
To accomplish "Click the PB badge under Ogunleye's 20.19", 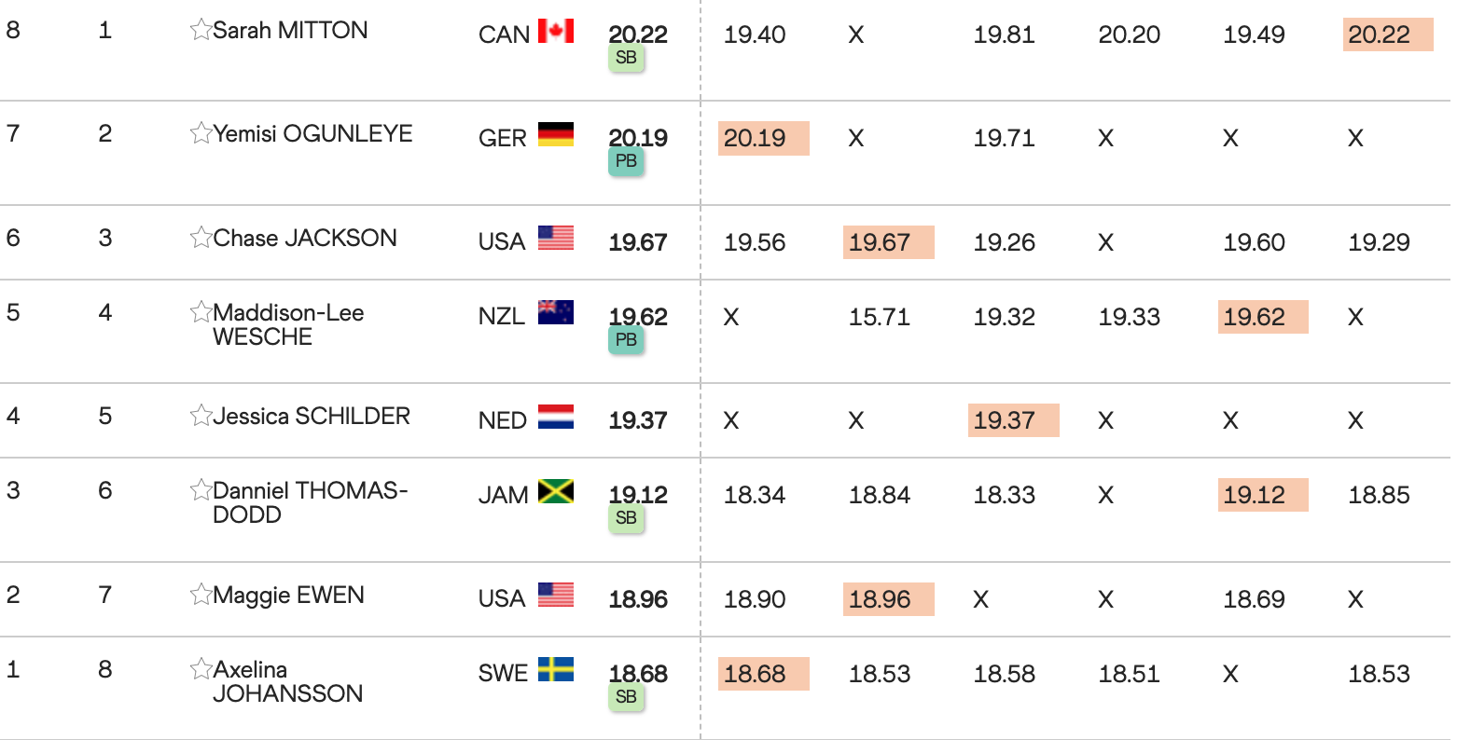I will coord(626,161).
